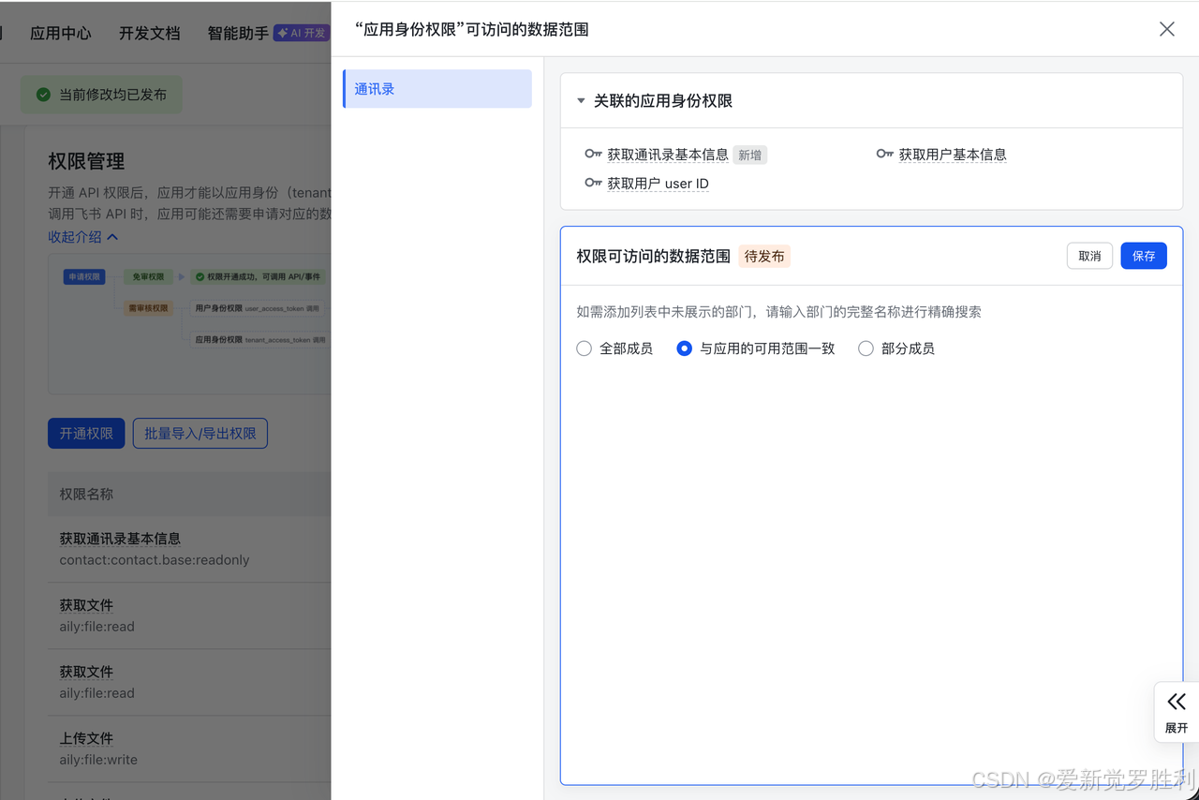Click green check icon in 当前修改均已发布
The width and height of the screenshot is (1199, 800).
43,95
